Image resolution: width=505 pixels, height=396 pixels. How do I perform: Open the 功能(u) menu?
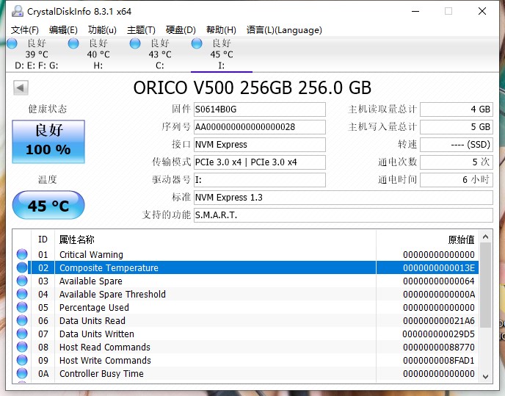point(102,30)
